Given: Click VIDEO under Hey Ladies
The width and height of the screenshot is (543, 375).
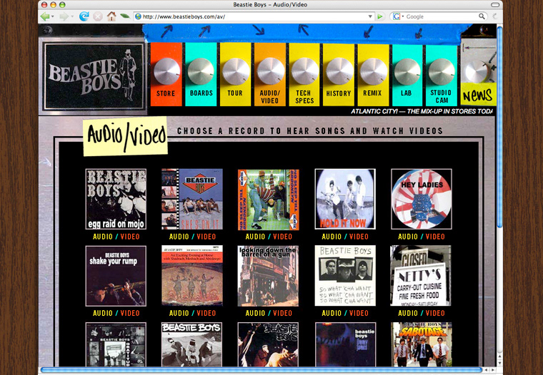Looking at the screenshot, I should (x=435, y=237).
